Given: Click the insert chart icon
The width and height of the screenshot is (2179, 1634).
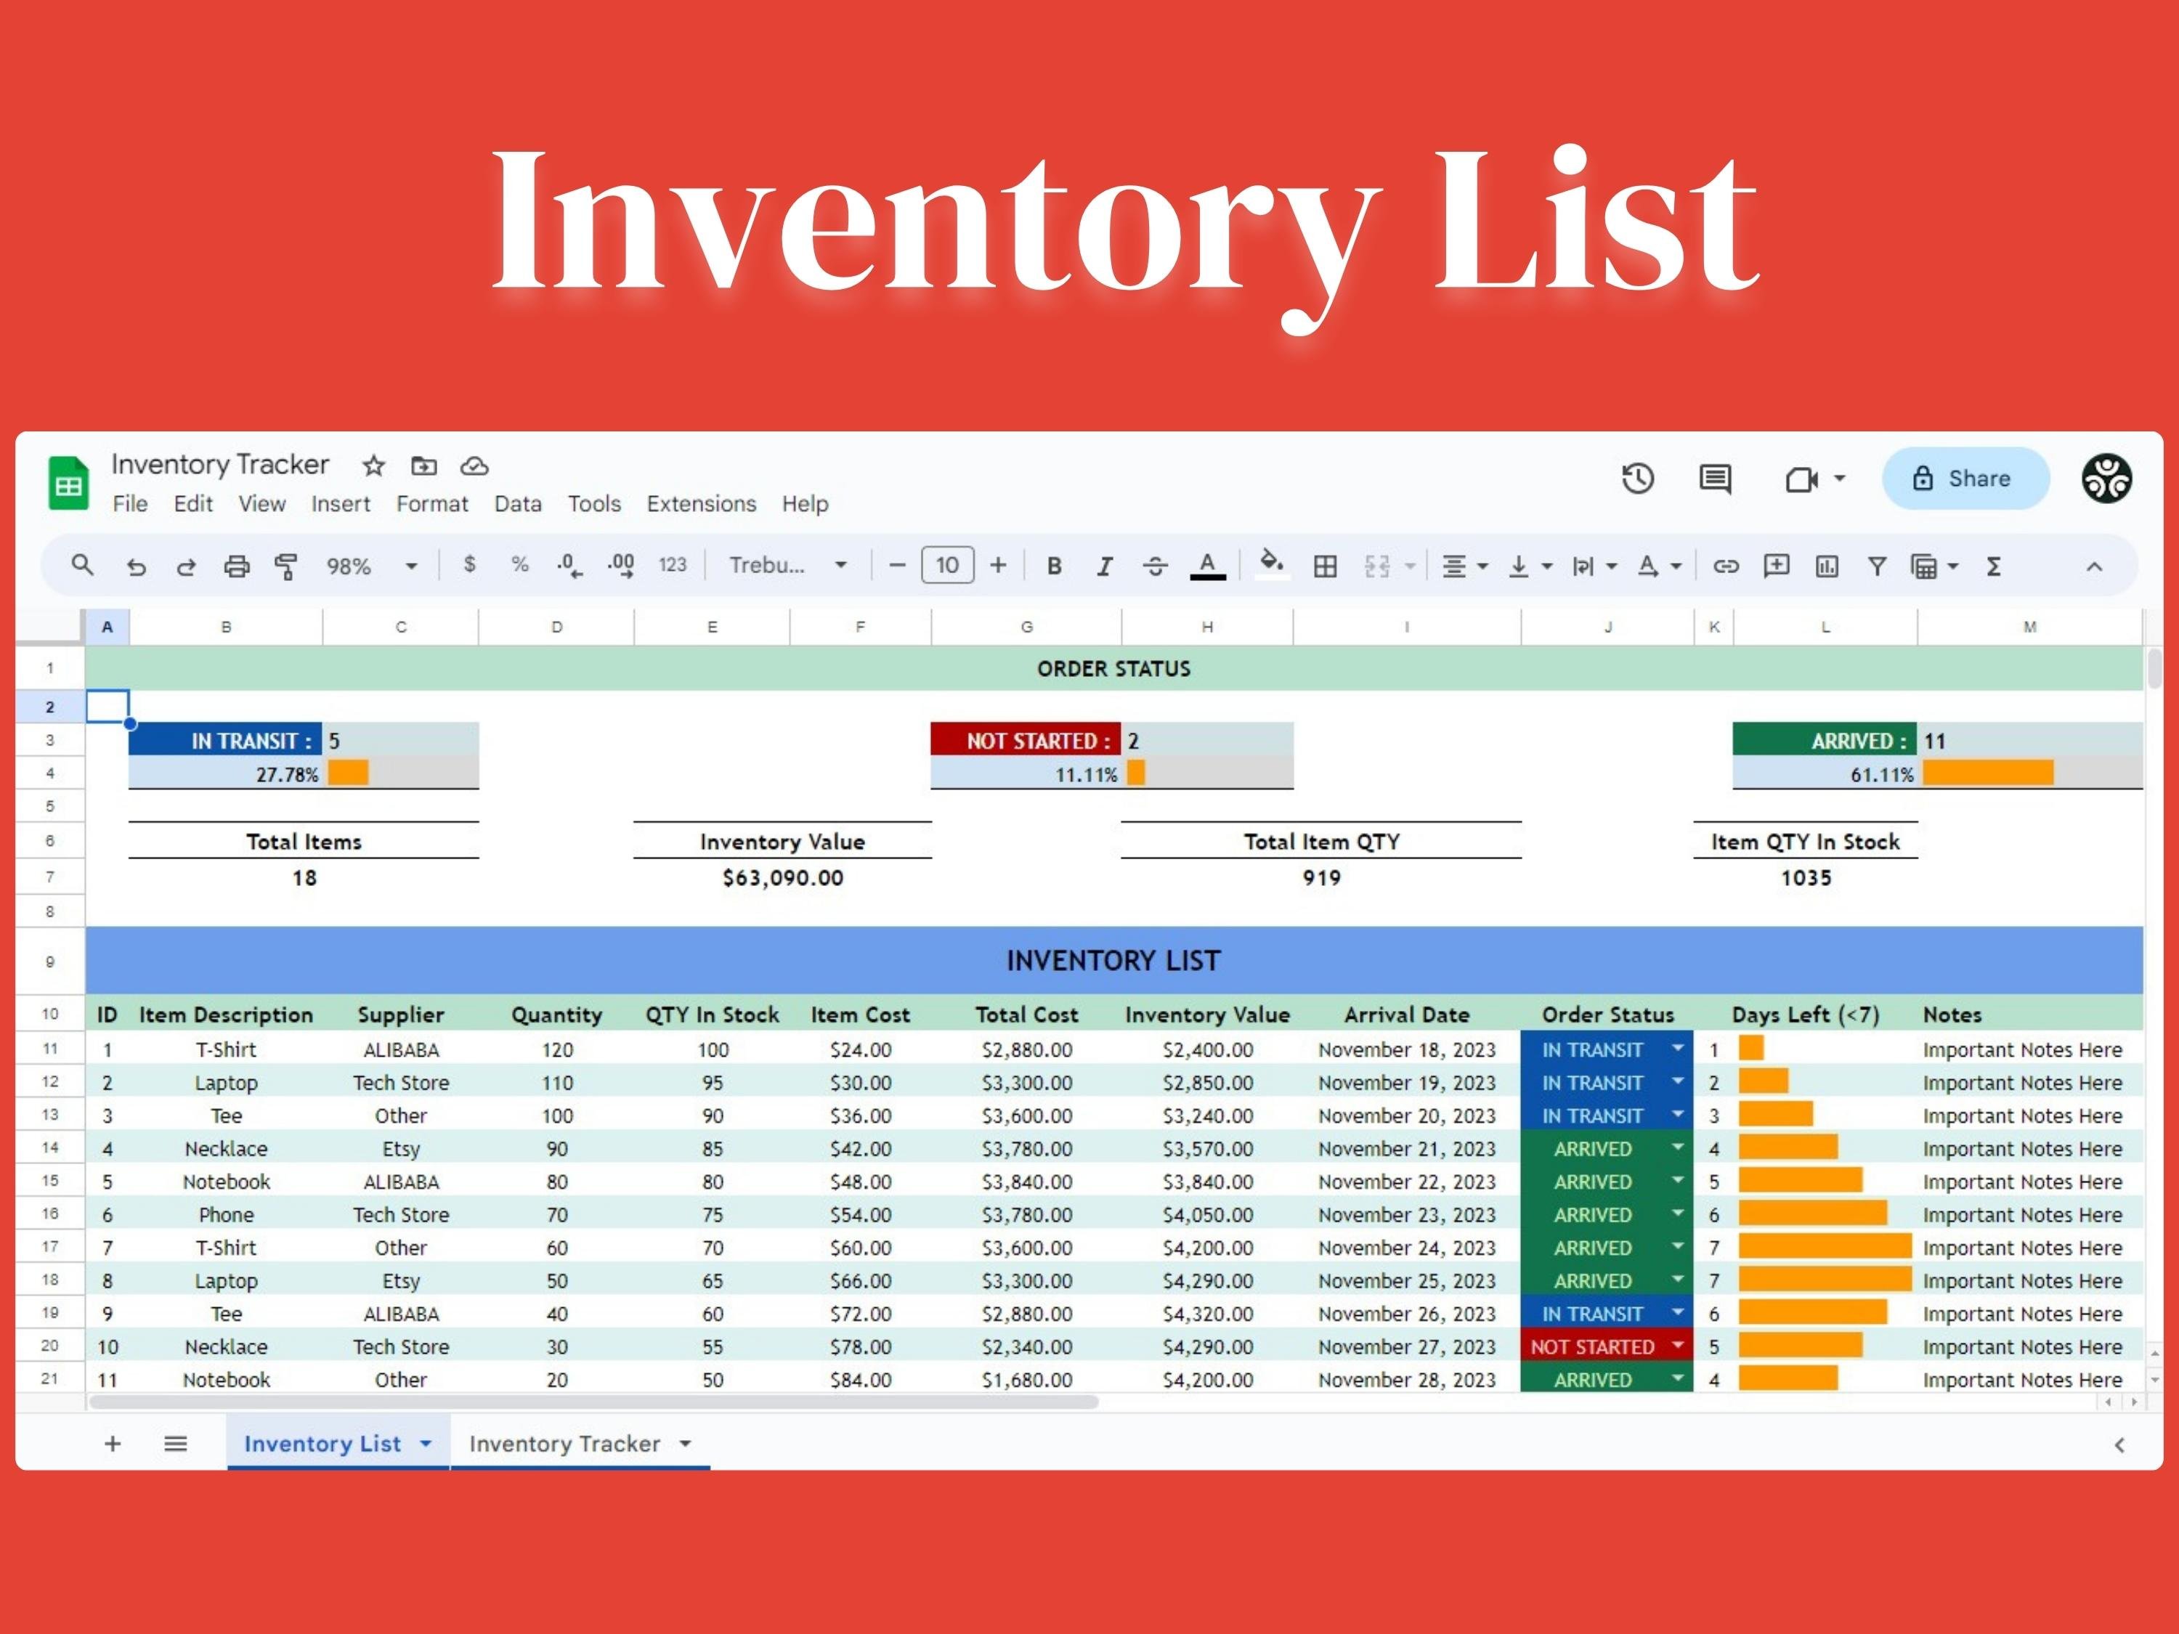Looking at the screenshot, I should (x=1826, y=566).
